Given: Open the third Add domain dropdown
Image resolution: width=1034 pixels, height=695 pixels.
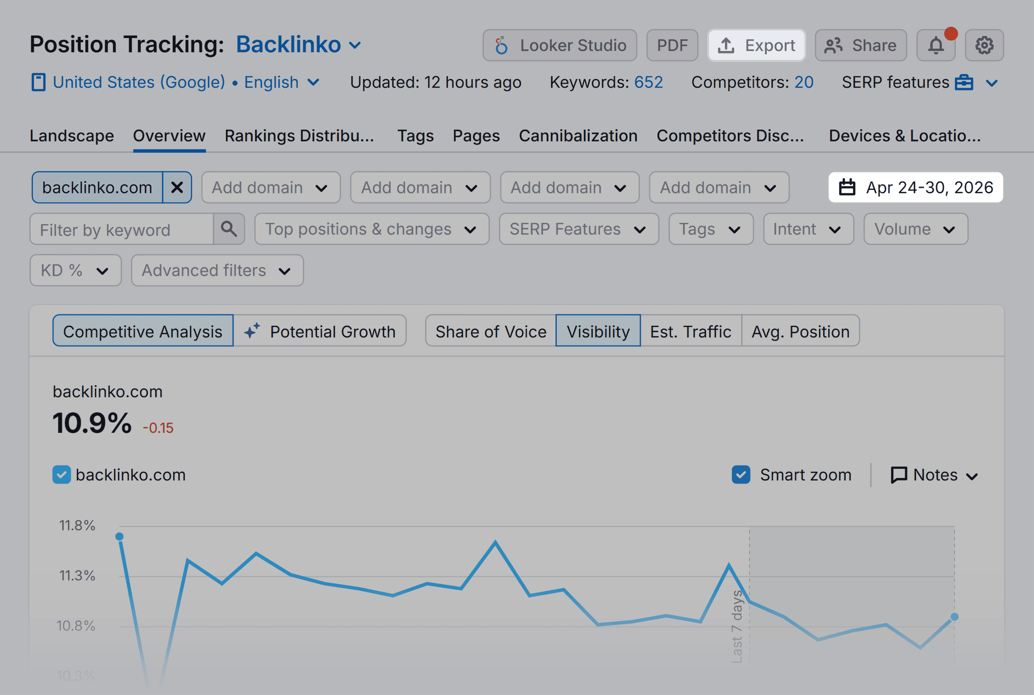Looking at the screenshot, I should (x=570, y=187).
